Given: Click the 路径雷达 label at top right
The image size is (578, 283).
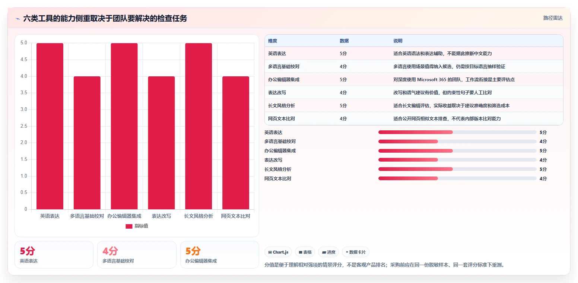Looking at the screenshot, I should click(x=553, y=18).
